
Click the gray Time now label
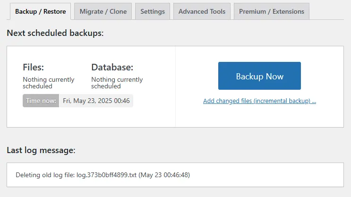coord(41,101)
